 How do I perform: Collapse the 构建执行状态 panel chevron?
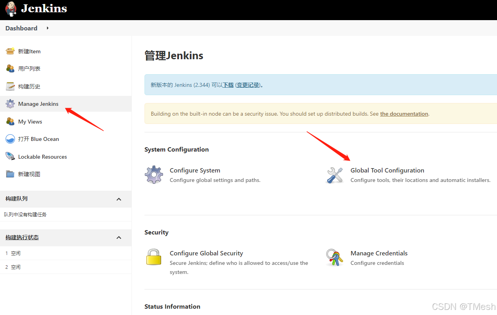click(x=119, y=238)
